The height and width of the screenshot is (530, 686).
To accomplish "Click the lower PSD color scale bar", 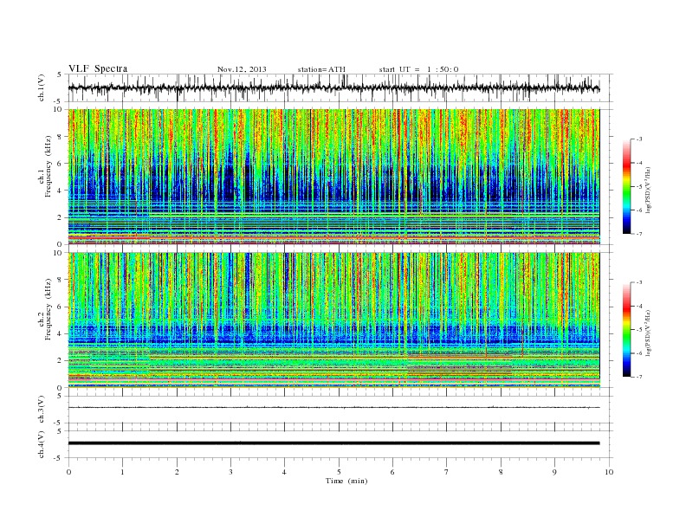I will coord(626,330).
